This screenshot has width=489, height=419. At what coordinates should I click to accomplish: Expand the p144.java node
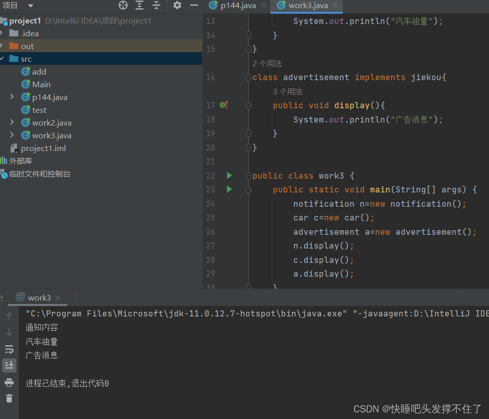pyautogui.click(x=12, y=97)
